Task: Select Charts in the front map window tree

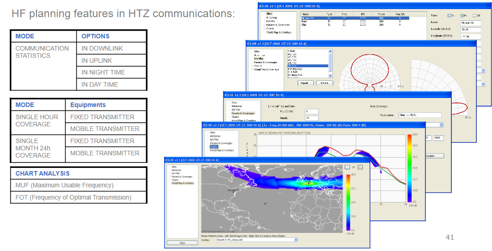Action: coord(176,180)
